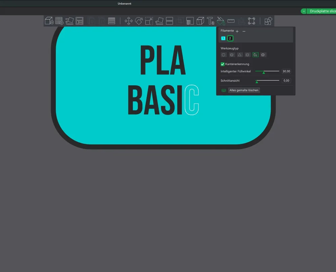Add a filament with the plus button

click(237, 31)
